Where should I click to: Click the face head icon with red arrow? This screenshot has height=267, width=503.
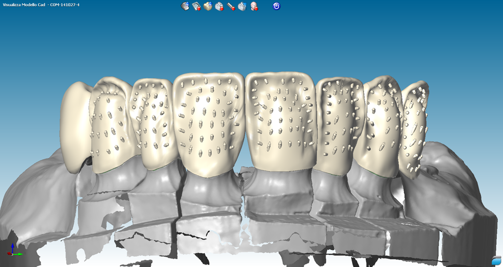pyautogui.click(x=254, y=6)
